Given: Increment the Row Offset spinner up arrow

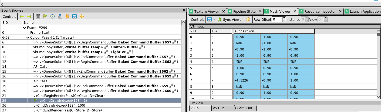Looking at the screenshot, I should (x=284, y=18).
